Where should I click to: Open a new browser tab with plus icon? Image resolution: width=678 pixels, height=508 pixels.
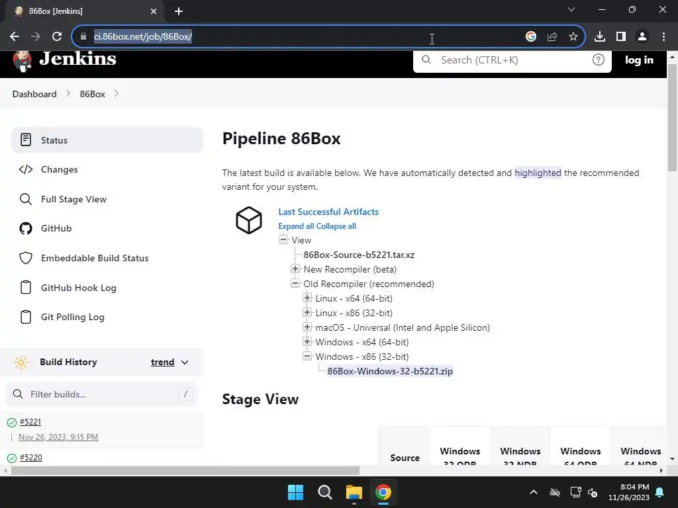(x=179, y=11)
